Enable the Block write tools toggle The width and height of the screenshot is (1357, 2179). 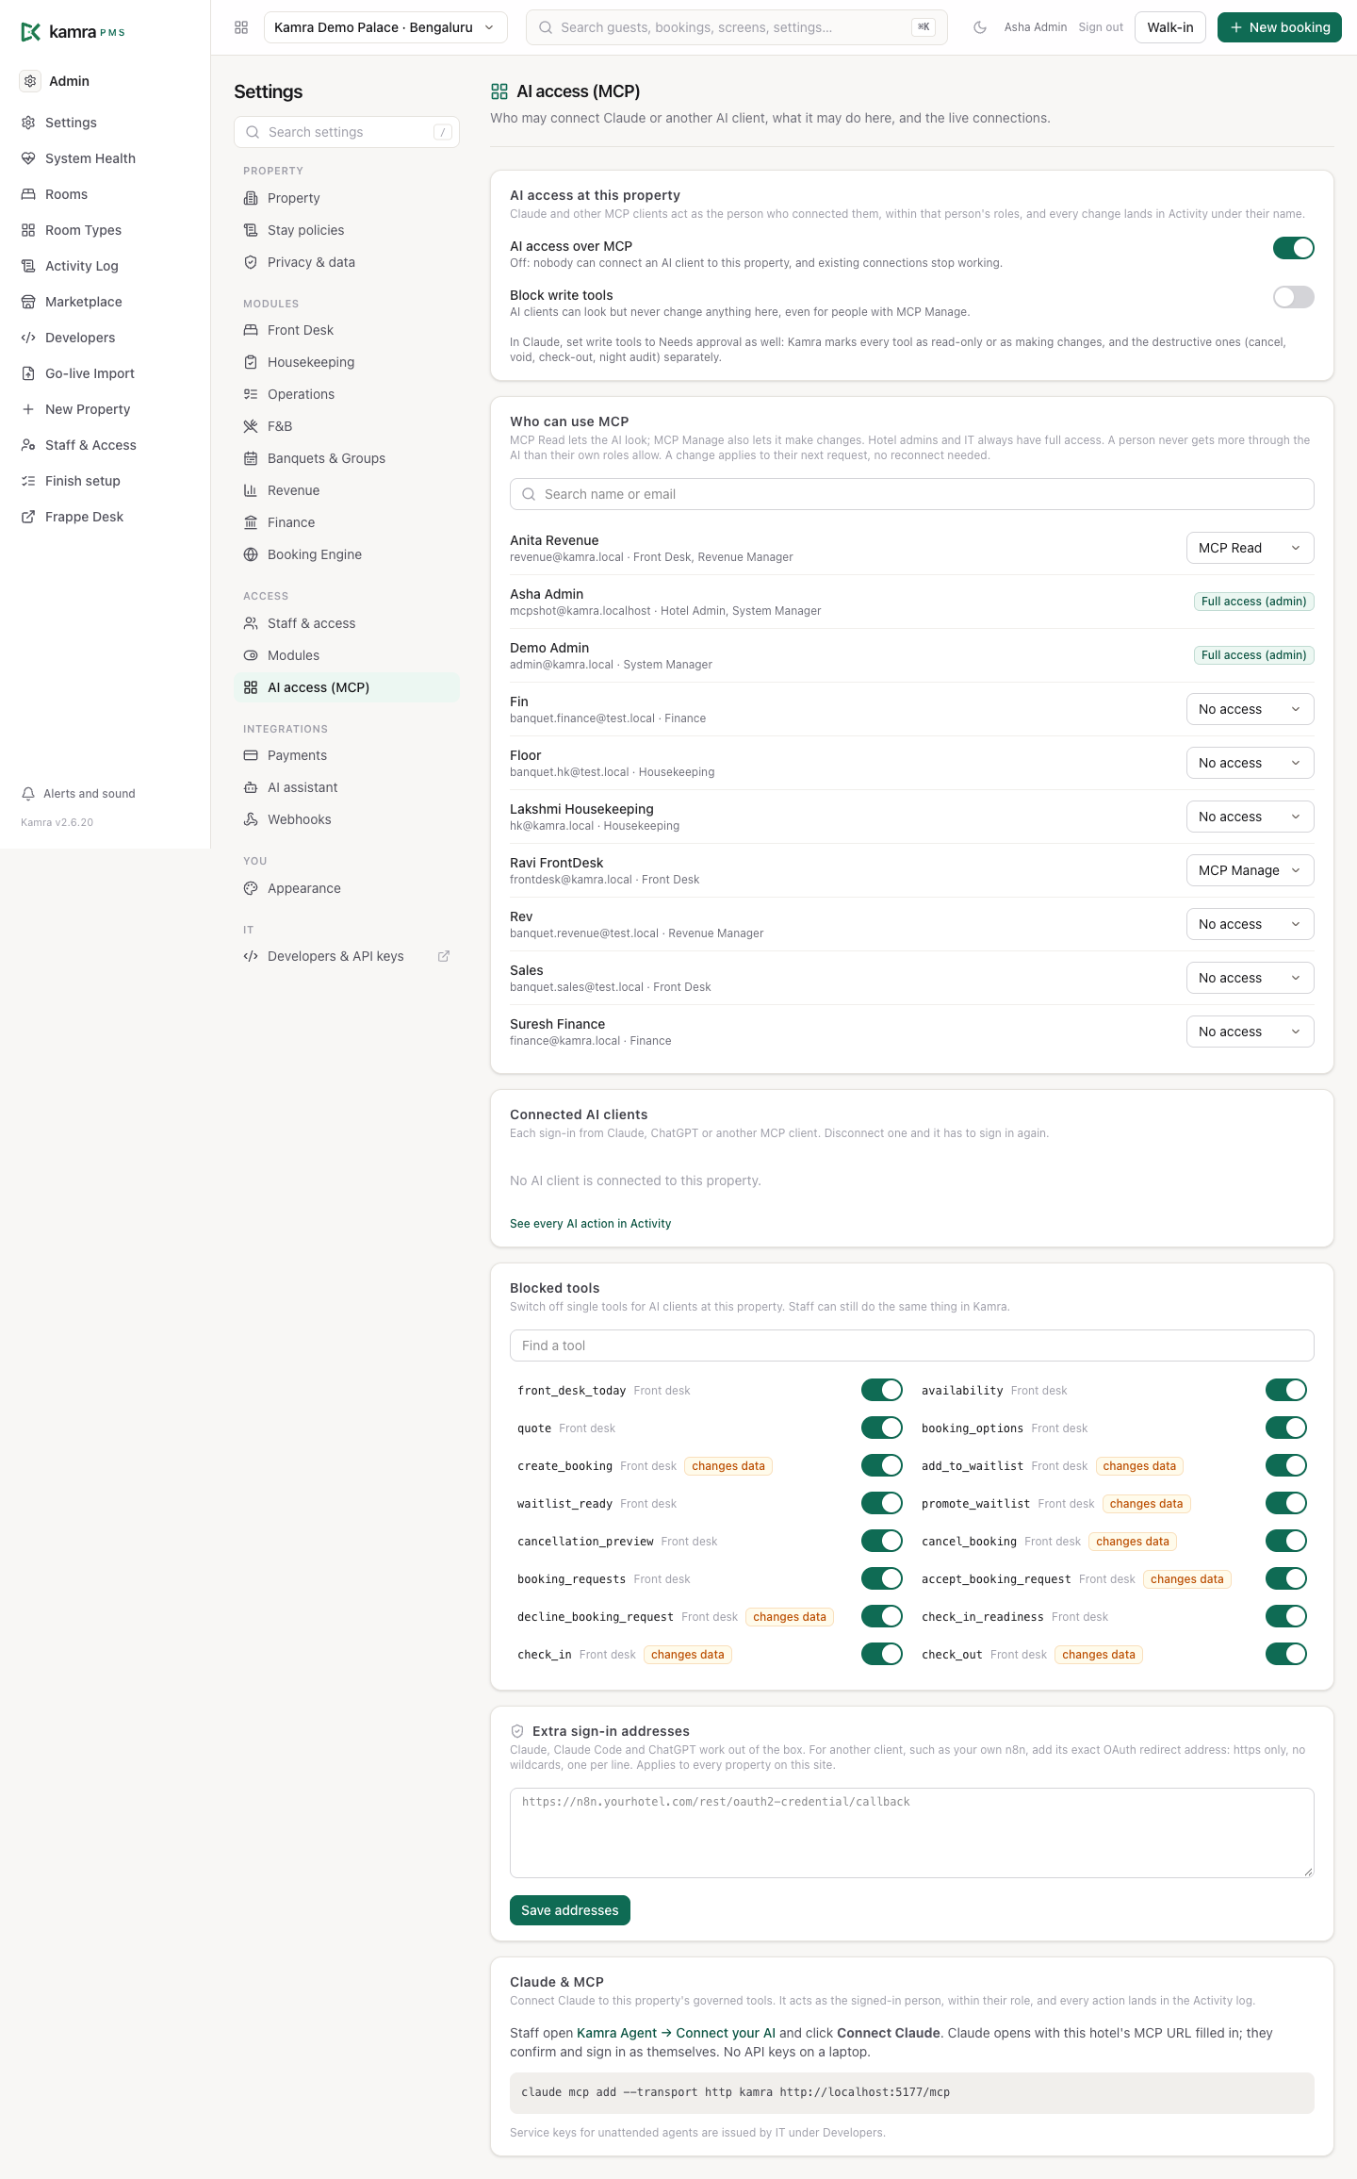1294,297
